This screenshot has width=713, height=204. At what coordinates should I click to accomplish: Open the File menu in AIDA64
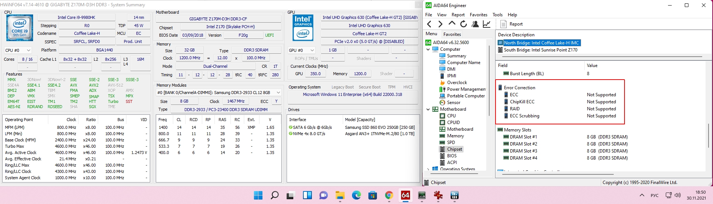point(429,15)
